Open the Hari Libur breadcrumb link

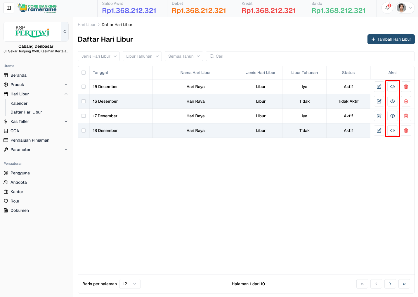pos(86,25)
